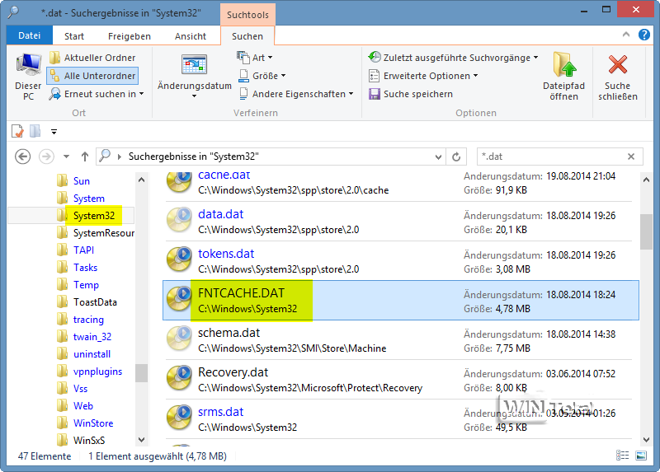Expand Erweiterte Optionen menu
This screenshot has height=472, width=660.
[423, 76]
